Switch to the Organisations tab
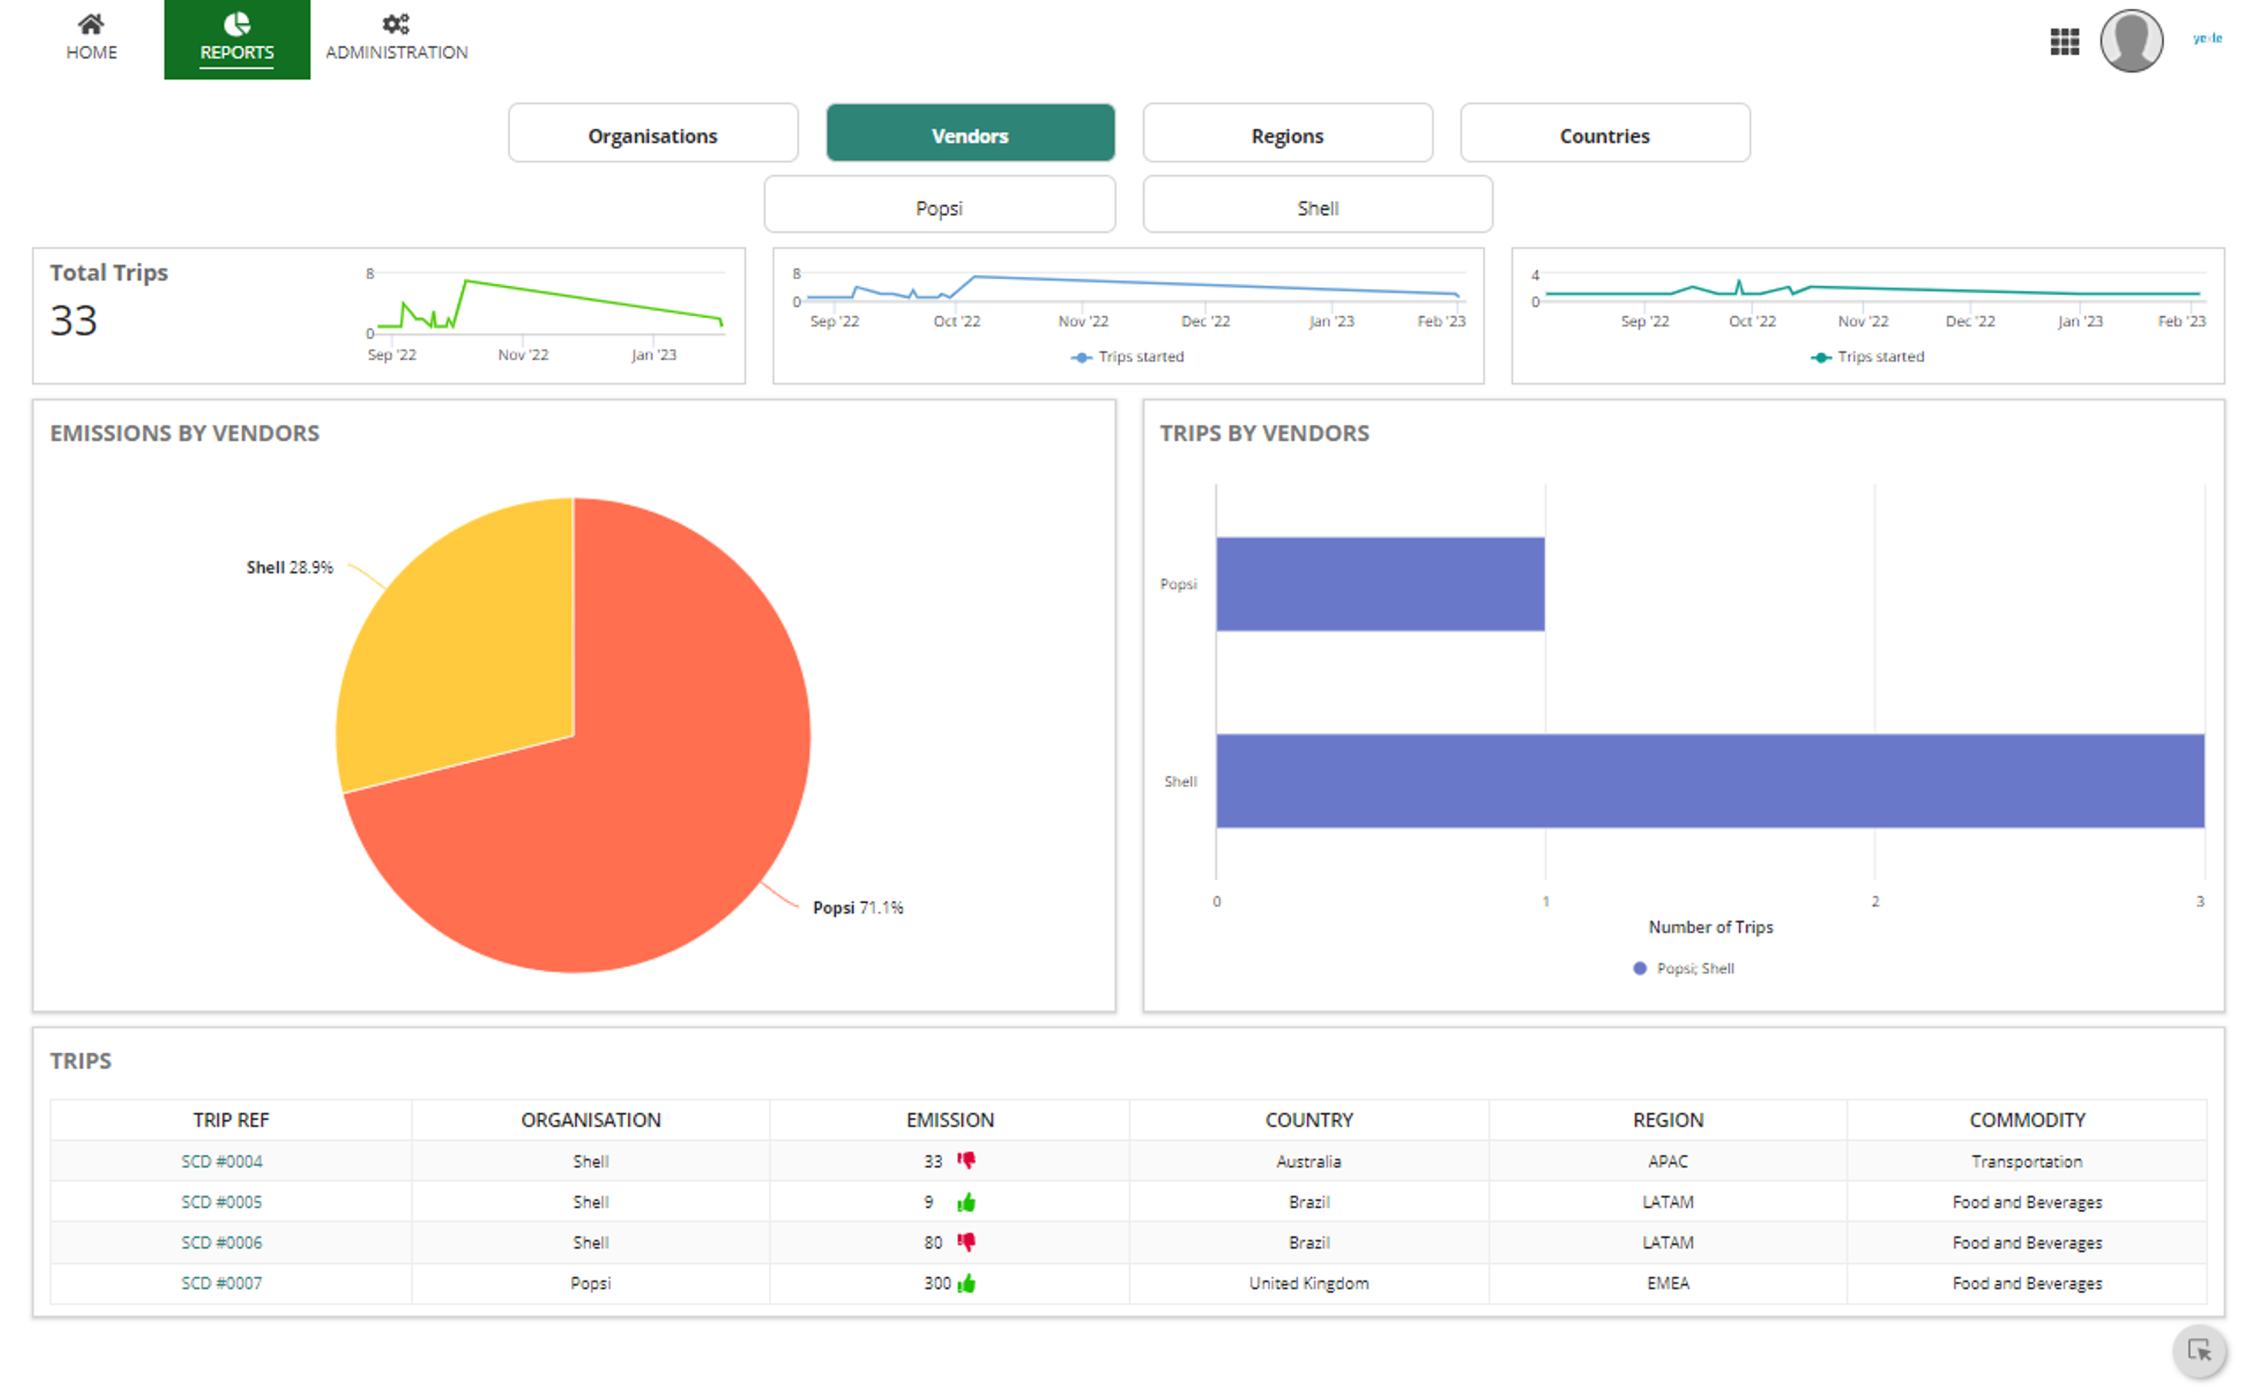Viewport: 2257px width, 1400px height. [x=652, y=133]
